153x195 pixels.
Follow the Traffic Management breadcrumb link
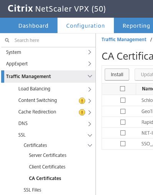tap(124, 40)
